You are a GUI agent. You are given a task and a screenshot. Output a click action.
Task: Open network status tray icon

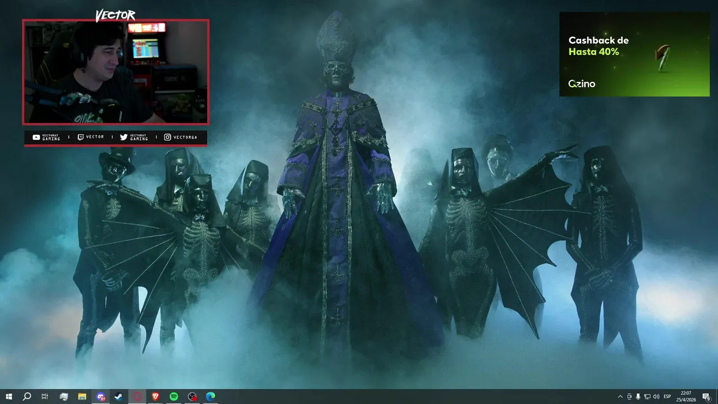[647, 397]
